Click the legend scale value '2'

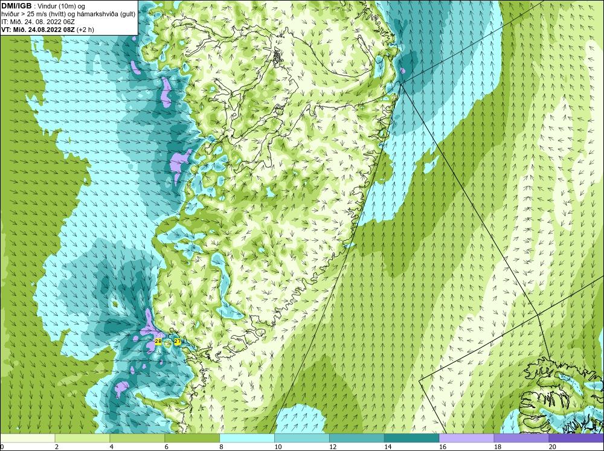(57, 447)
